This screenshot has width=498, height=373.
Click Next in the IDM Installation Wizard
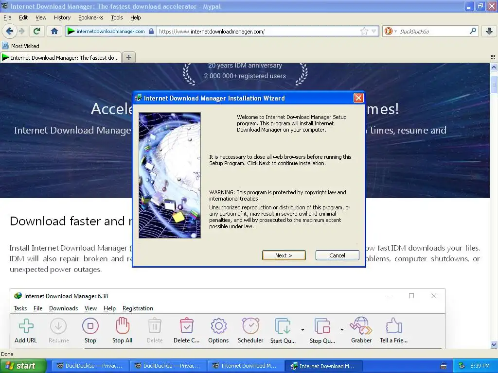click(x=284, y=255)
